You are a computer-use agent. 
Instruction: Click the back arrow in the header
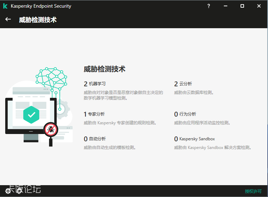[x=8, y=19]
